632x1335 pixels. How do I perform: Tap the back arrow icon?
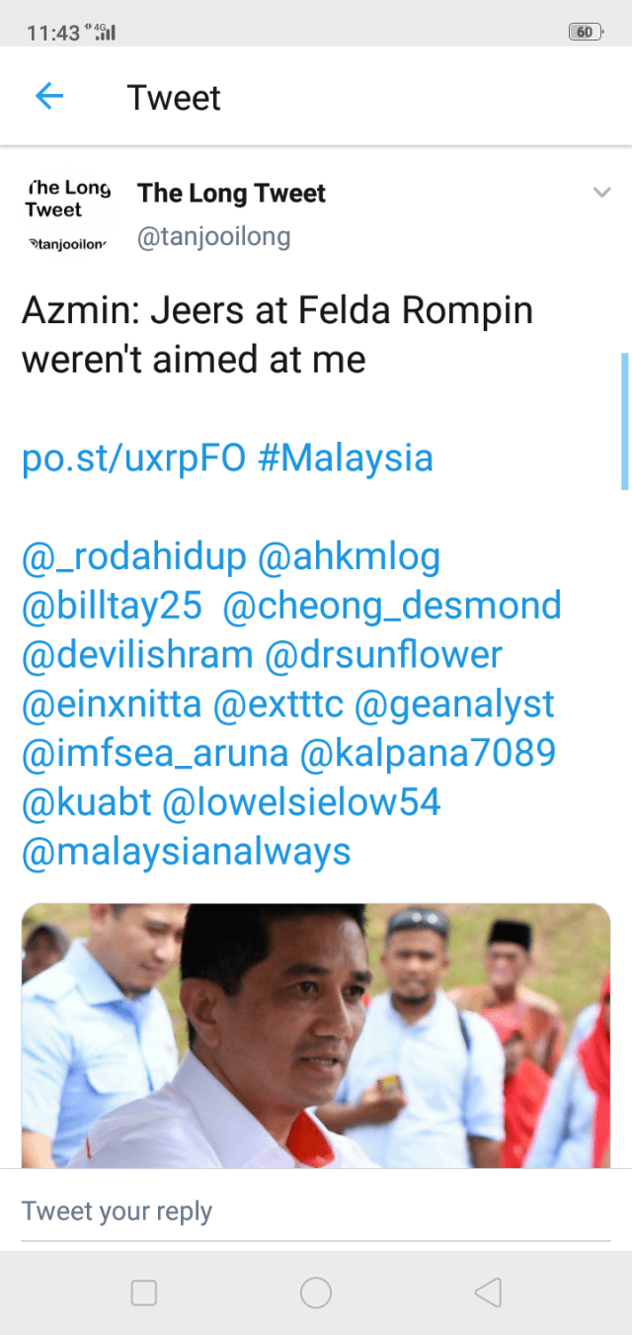(x=48, y=96)
